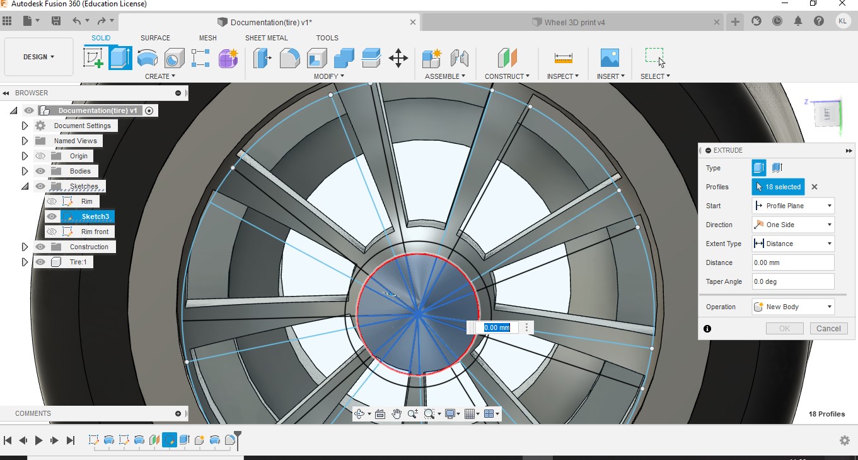Activate the Move/Copy tool

tap(398, 59)
